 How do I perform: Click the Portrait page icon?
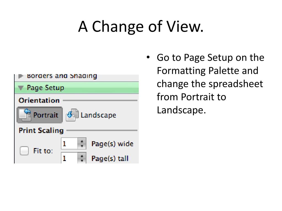coord(25,115)
